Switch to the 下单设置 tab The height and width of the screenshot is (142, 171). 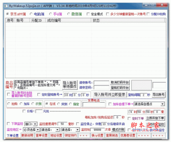(13, 135)
